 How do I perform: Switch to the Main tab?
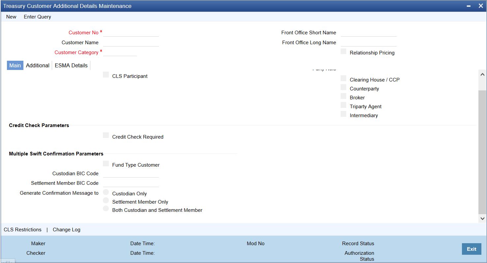15,65
